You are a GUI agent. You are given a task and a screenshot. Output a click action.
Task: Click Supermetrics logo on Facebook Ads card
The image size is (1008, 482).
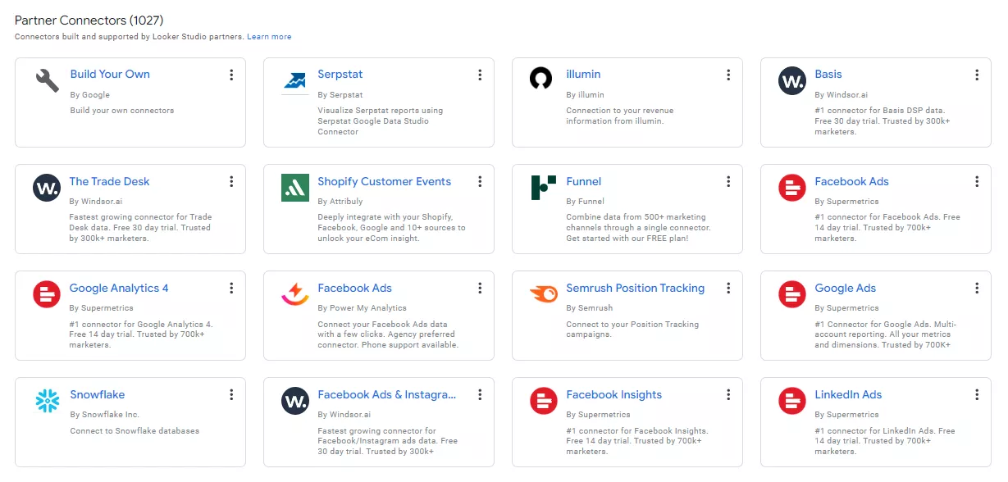[x=791, y=188]
